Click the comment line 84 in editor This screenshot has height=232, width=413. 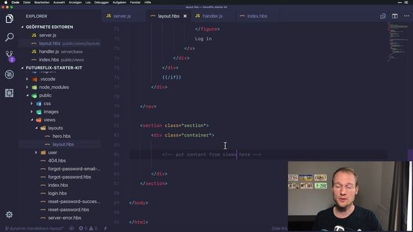(212, 155)
